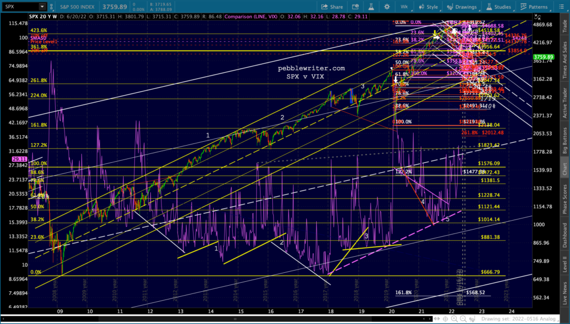This screenshot has width=570, height=324.
Task: Click the zoom out magnifier icon
Action: click(463, 319)
